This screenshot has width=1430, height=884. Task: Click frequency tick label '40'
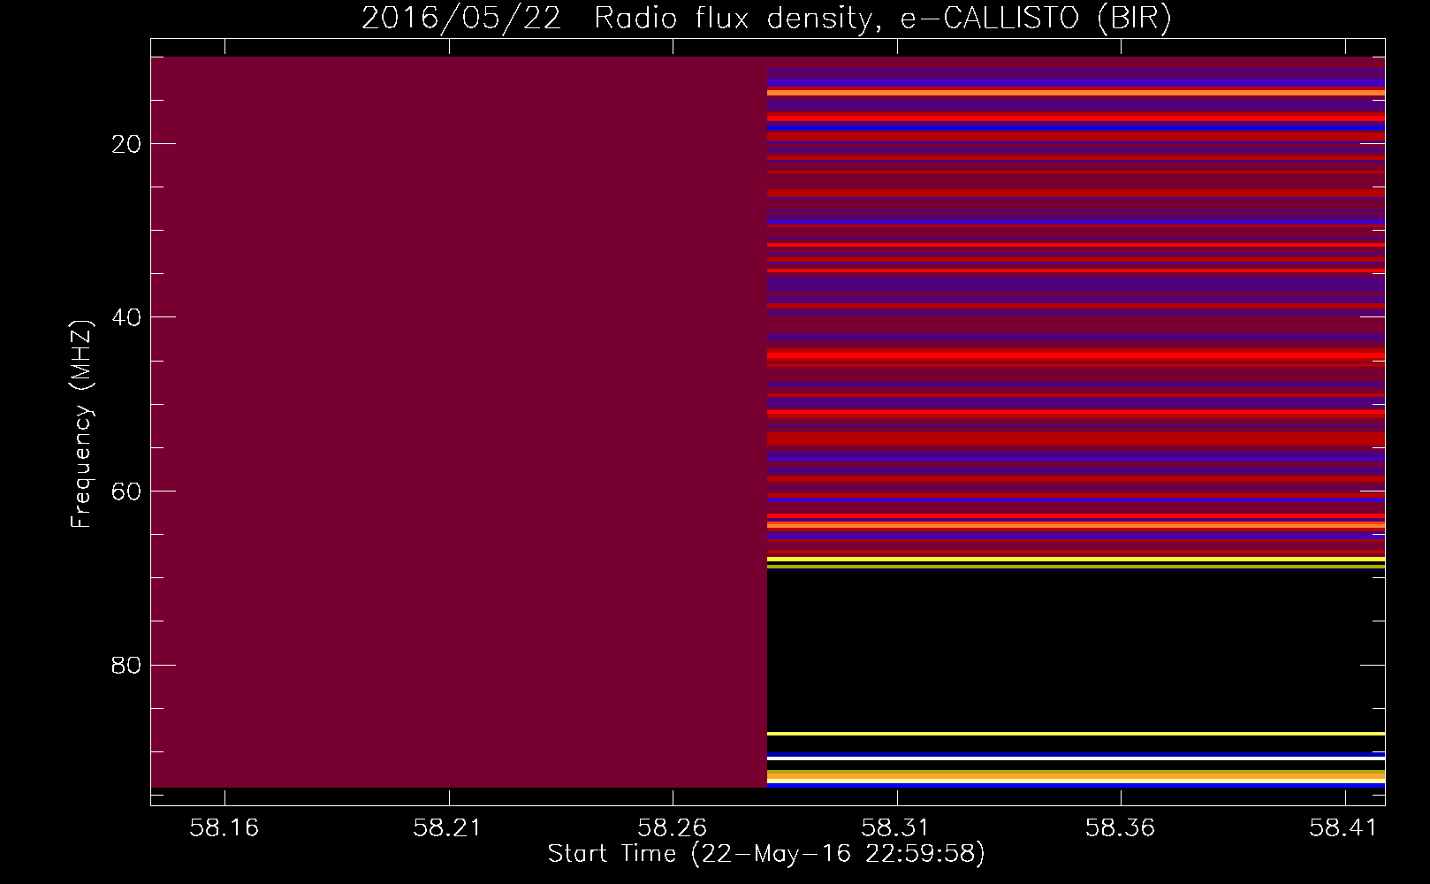click(x=127, y=317)
